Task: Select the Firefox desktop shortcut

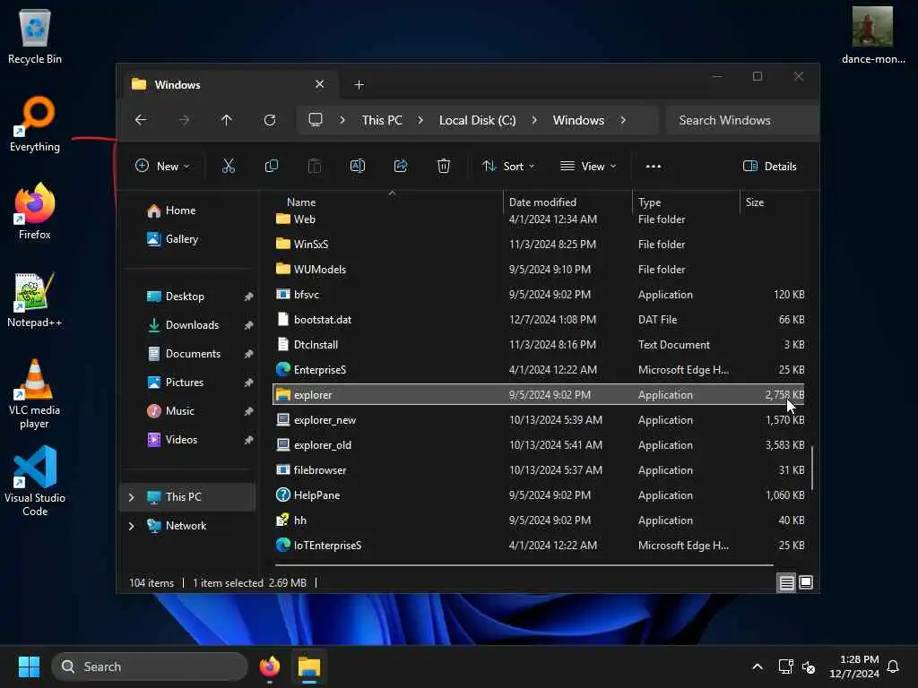Action: tap(35, 211)
